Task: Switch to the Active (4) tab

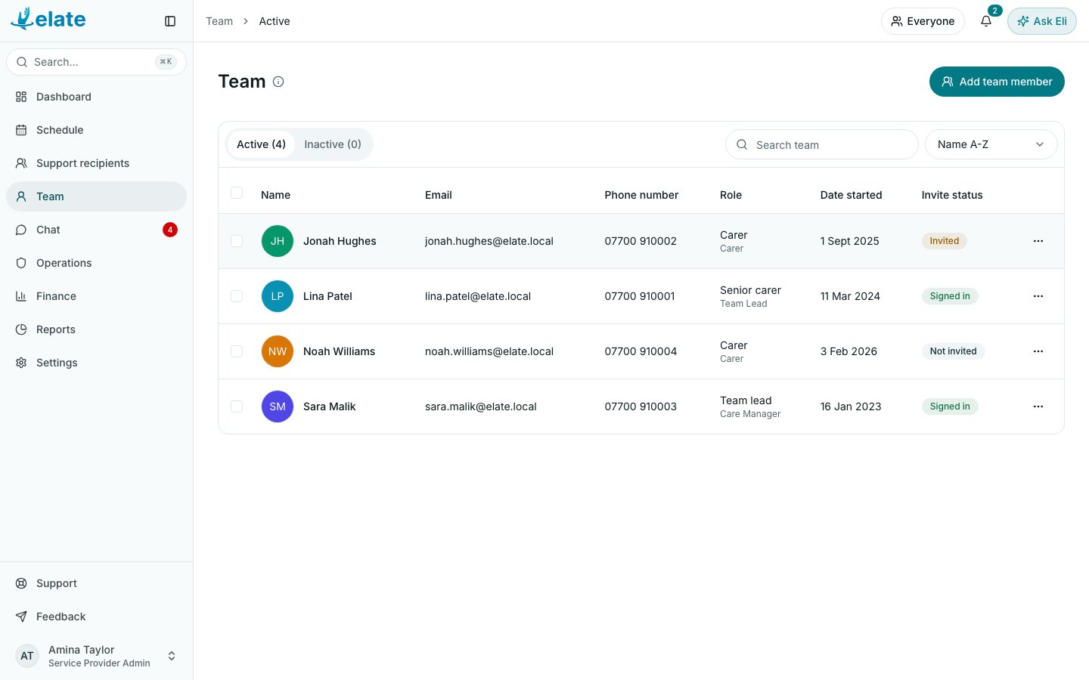Action: pyautogui.click(x=261, y=144)
